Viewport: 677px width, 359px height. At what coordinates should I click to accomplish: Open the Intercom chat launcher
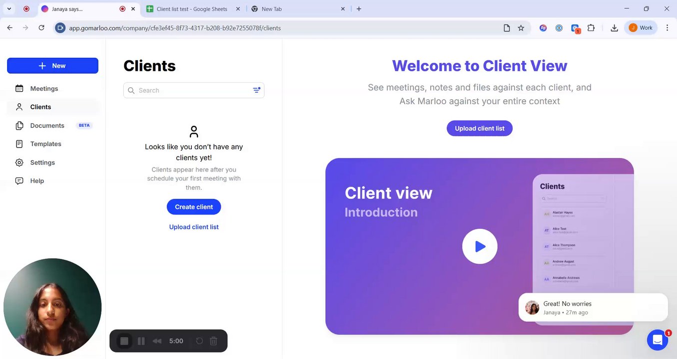click(658, 340)
